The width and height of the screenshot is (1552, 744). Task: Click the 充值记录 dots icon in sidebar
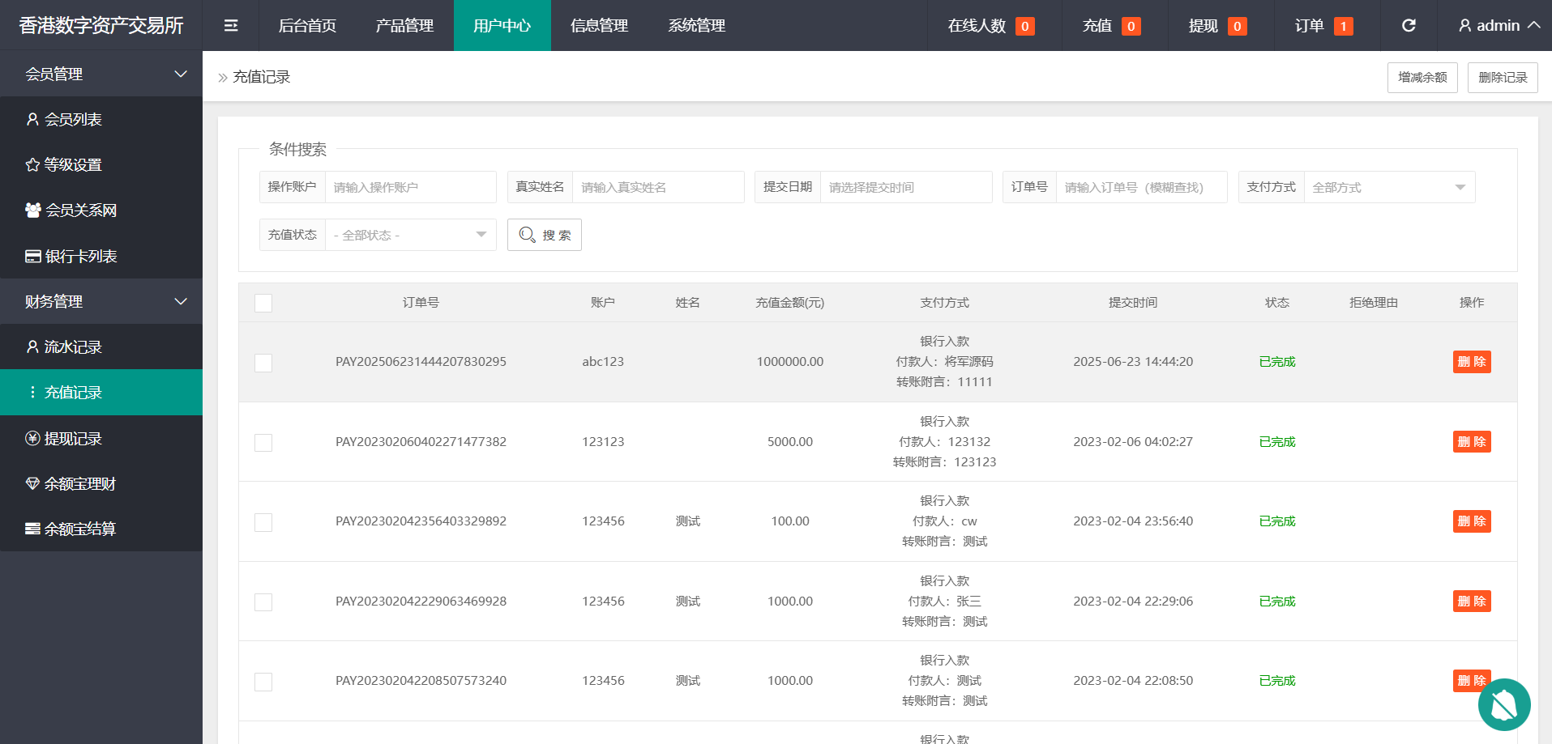pos(32,393)
